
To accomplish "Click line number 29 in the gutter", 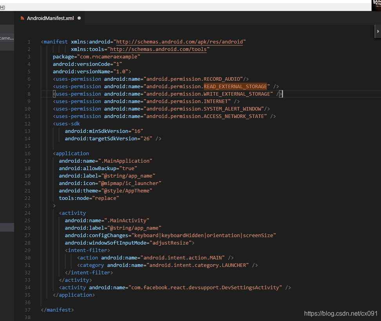I will coord(27,250).
